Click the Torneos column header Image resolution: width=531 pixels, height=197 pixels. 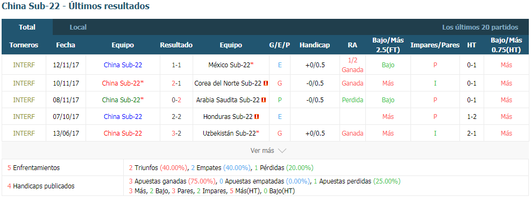pyautogui.click(x=24, y=45)
